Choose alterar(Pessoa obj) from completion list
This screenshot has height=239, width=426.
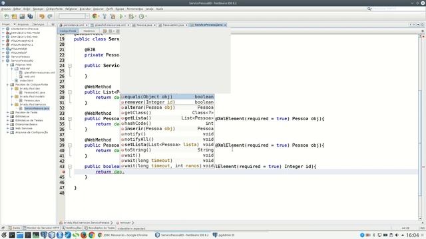[167, 108]
